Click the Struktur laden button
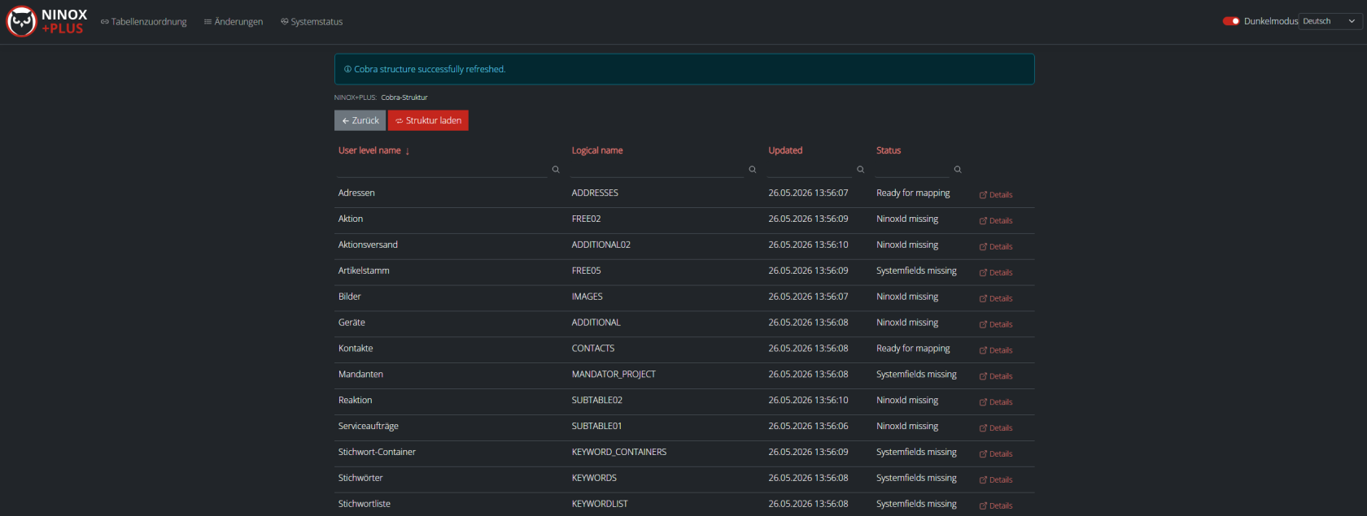The height and width of the screenshot is (516, 1367). 428,120
